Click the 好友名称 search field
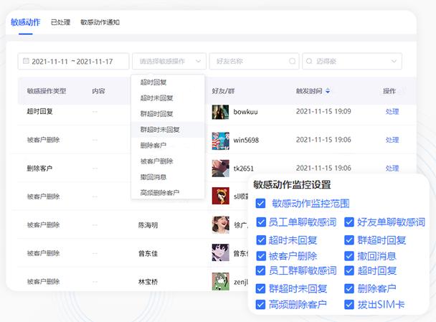 tap(254, 61)
